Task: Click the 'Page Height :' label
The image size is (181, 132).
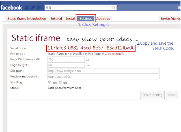Action: 20,65
